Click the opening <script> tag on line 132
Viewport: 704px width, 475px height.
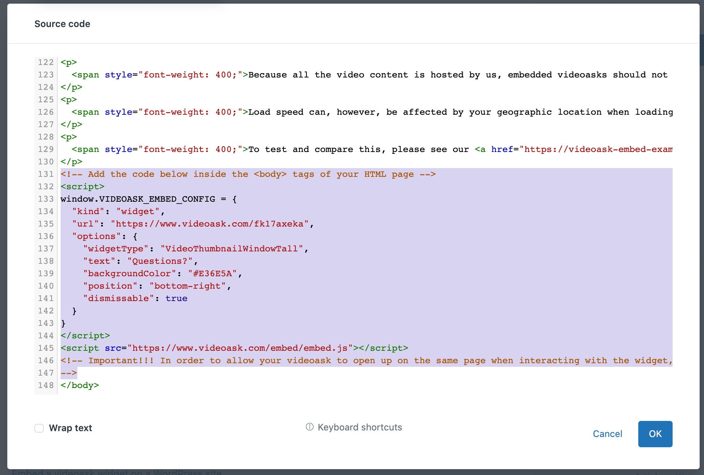83,187
